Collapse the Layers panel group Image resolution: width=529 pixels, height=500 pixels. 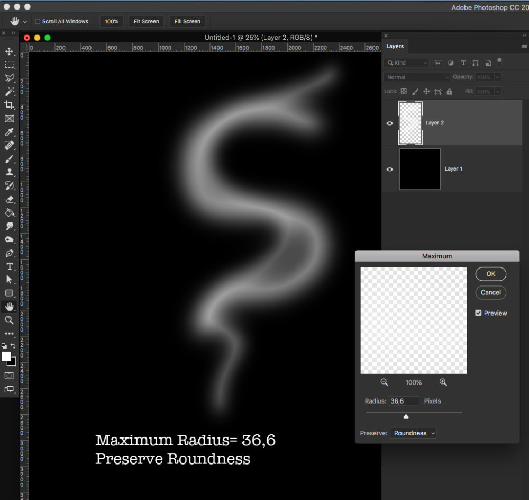pos(525,35)
